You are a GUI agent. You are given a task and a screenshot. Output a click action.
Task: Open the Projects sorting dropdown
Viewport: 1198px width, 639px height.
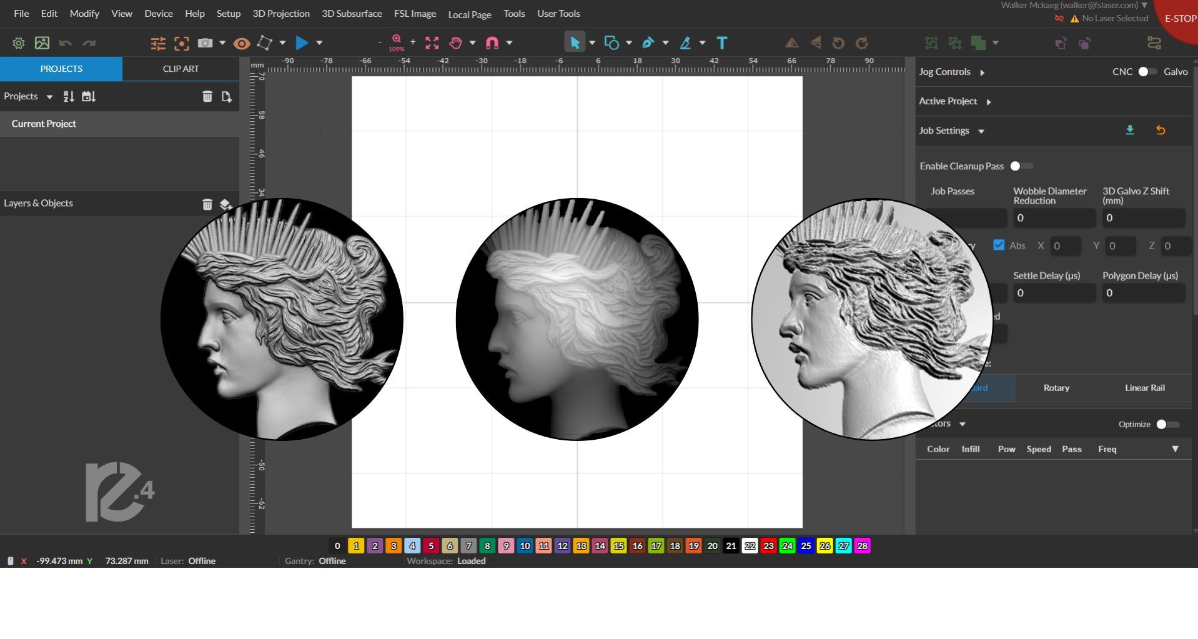pos(51,97)
